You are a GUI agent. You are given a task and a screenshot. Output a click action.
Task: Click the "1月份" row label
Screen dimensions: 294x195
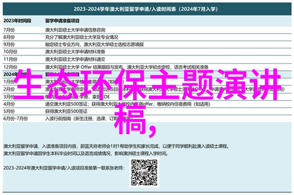click(x=9, y=82)
